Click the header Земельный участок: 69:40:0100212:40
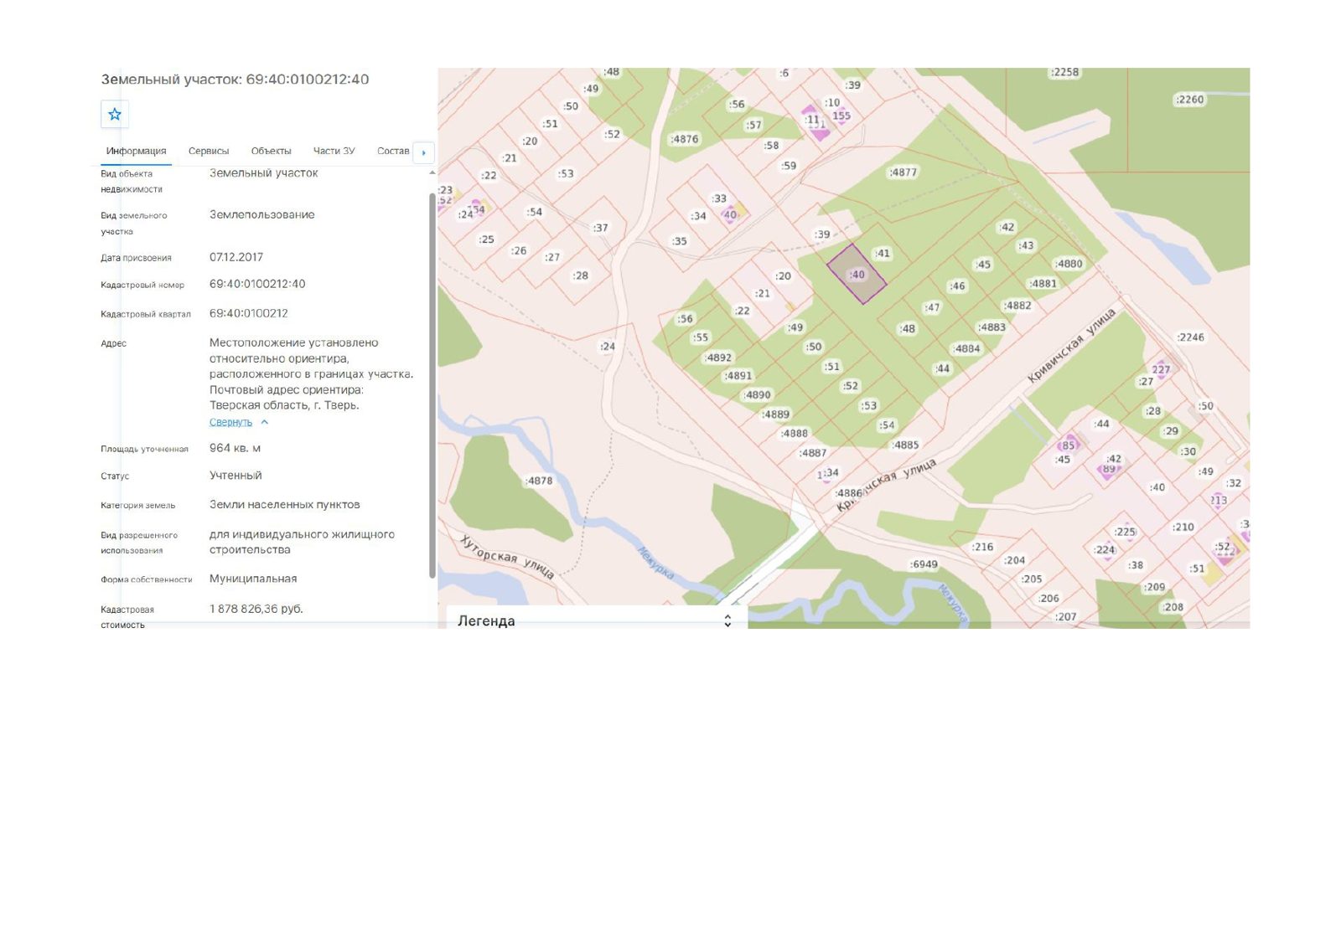This screenshot has width=1341, height=947. point(235,80)
